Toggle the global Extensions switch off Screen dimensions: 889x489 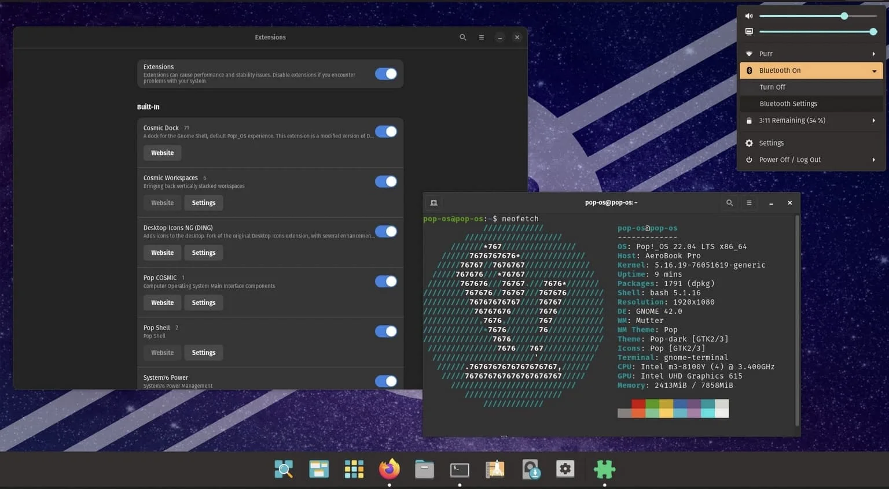(386, 74)
